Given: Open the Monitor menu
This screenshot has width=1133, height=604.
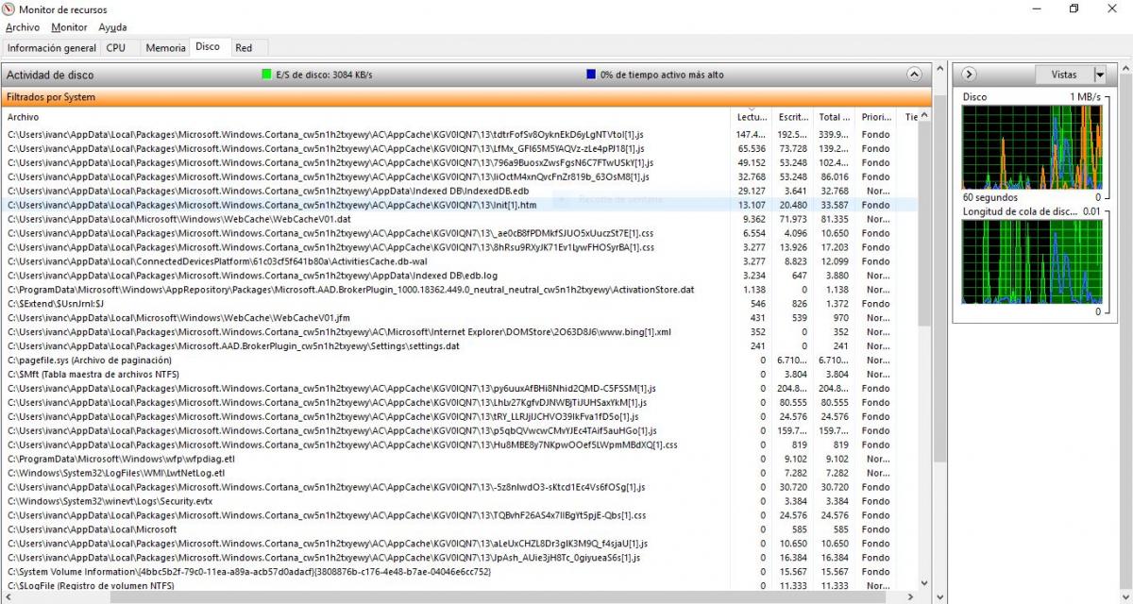Looking at the screenshot, I should pyautogui.click(x=69, y=27).
